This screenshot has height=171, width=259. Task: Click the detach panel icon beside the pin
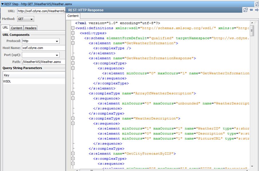(245, 10)
